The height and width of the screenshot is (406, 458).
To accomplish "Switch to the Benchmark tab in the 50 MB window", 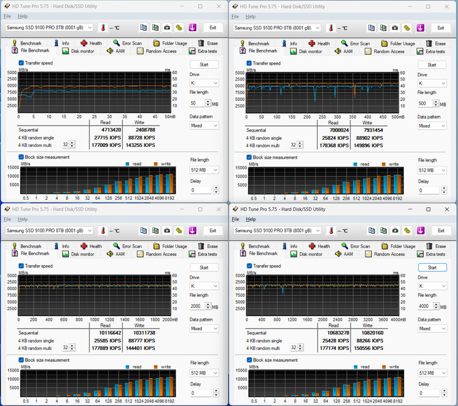I will coord(26,43).
